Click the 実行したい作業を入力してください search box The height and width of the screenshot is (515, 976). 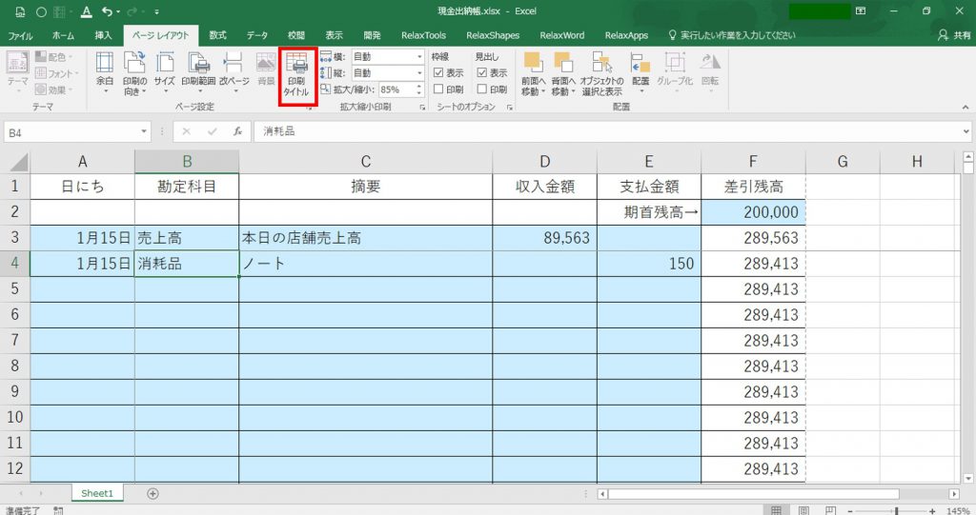pyautogui.click(x=732, y=35)
